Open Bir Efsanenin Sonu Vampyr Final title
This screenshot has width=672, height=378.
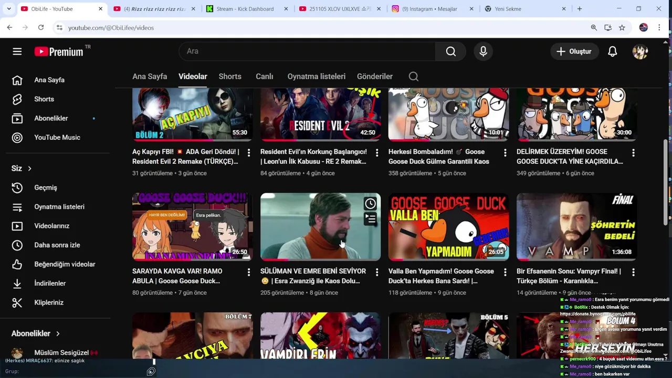(569, 276)
